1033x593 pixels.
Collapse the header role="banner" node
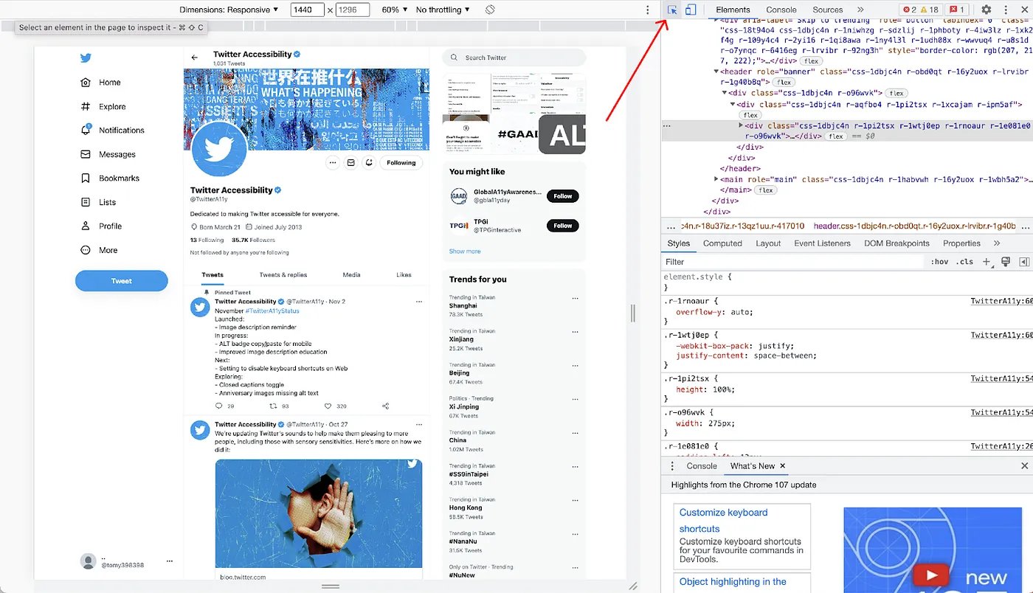click(x=716, y=72)
